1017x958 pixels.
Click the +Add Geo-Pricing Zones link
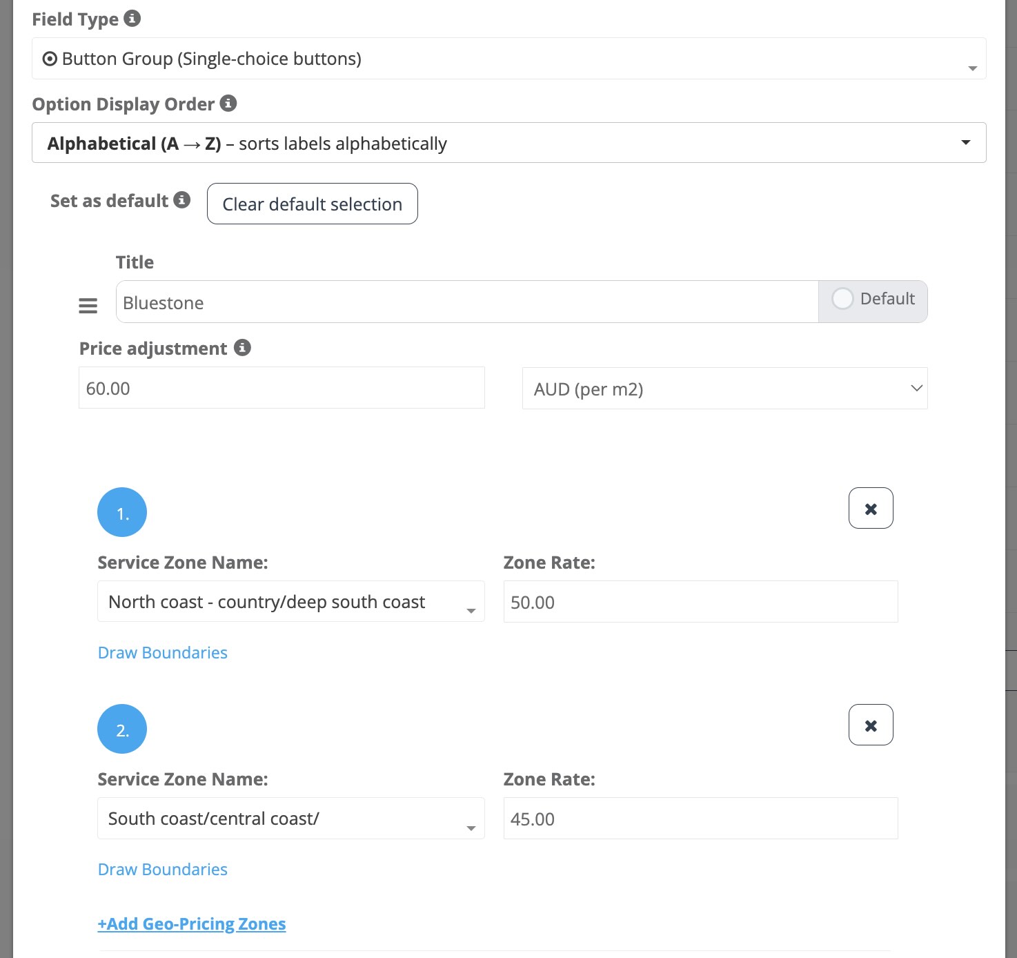tap(192, 924)
